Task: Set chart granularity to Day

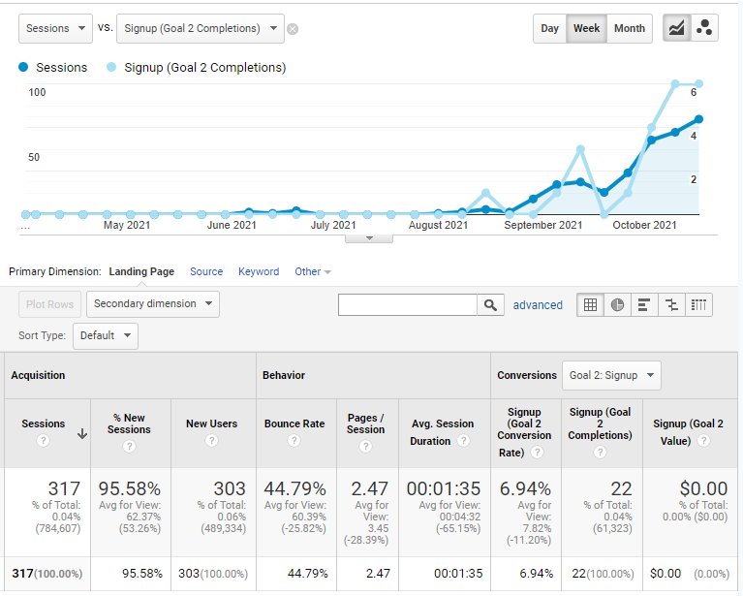Action: pos(549,28)
